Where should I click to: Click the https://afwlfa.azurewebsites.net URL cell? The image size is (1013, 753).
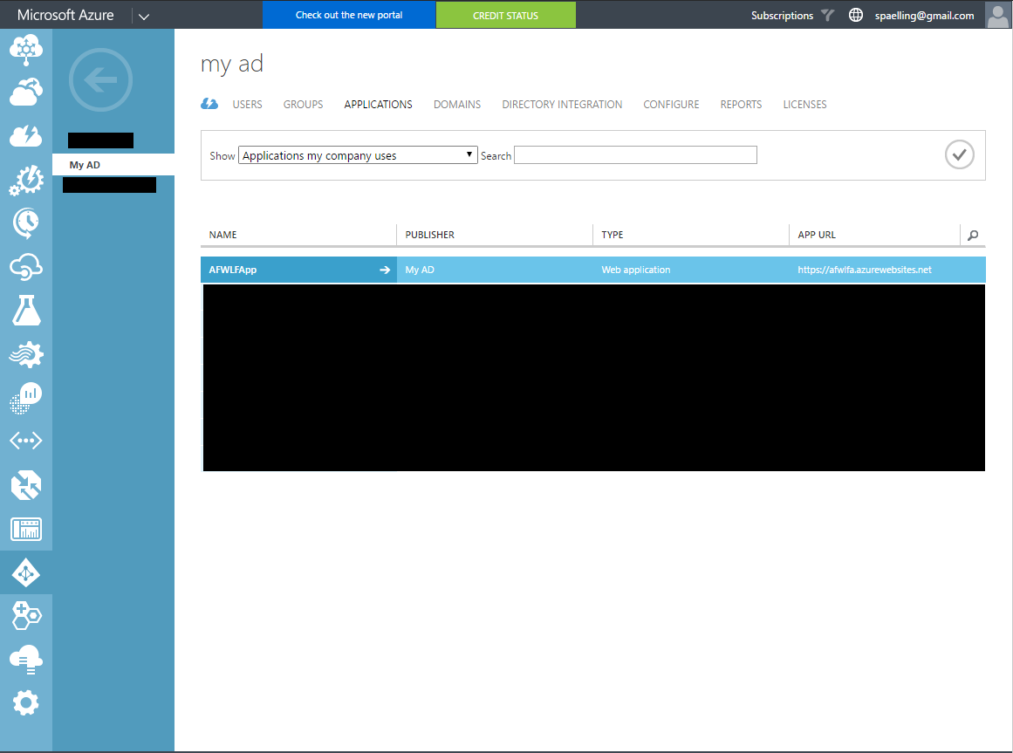coord(865,270)
